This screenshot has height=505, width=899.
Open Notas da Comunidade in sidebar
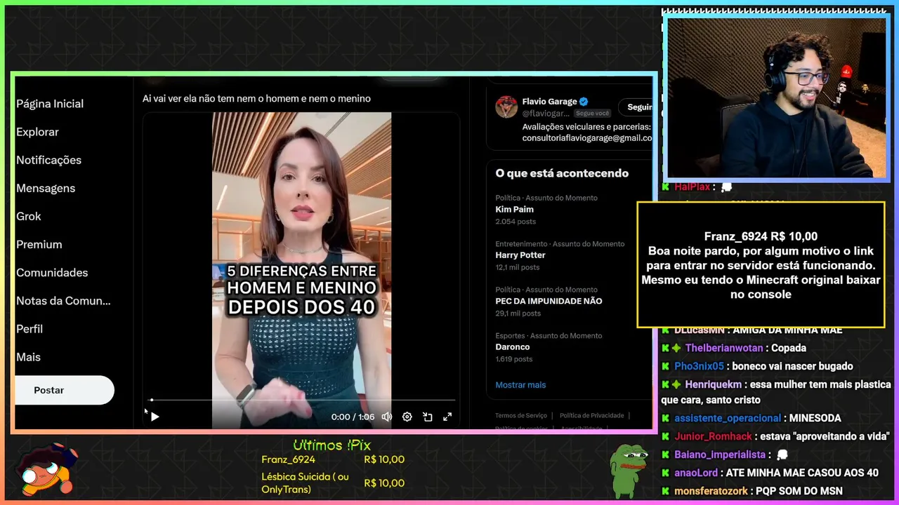63,300
